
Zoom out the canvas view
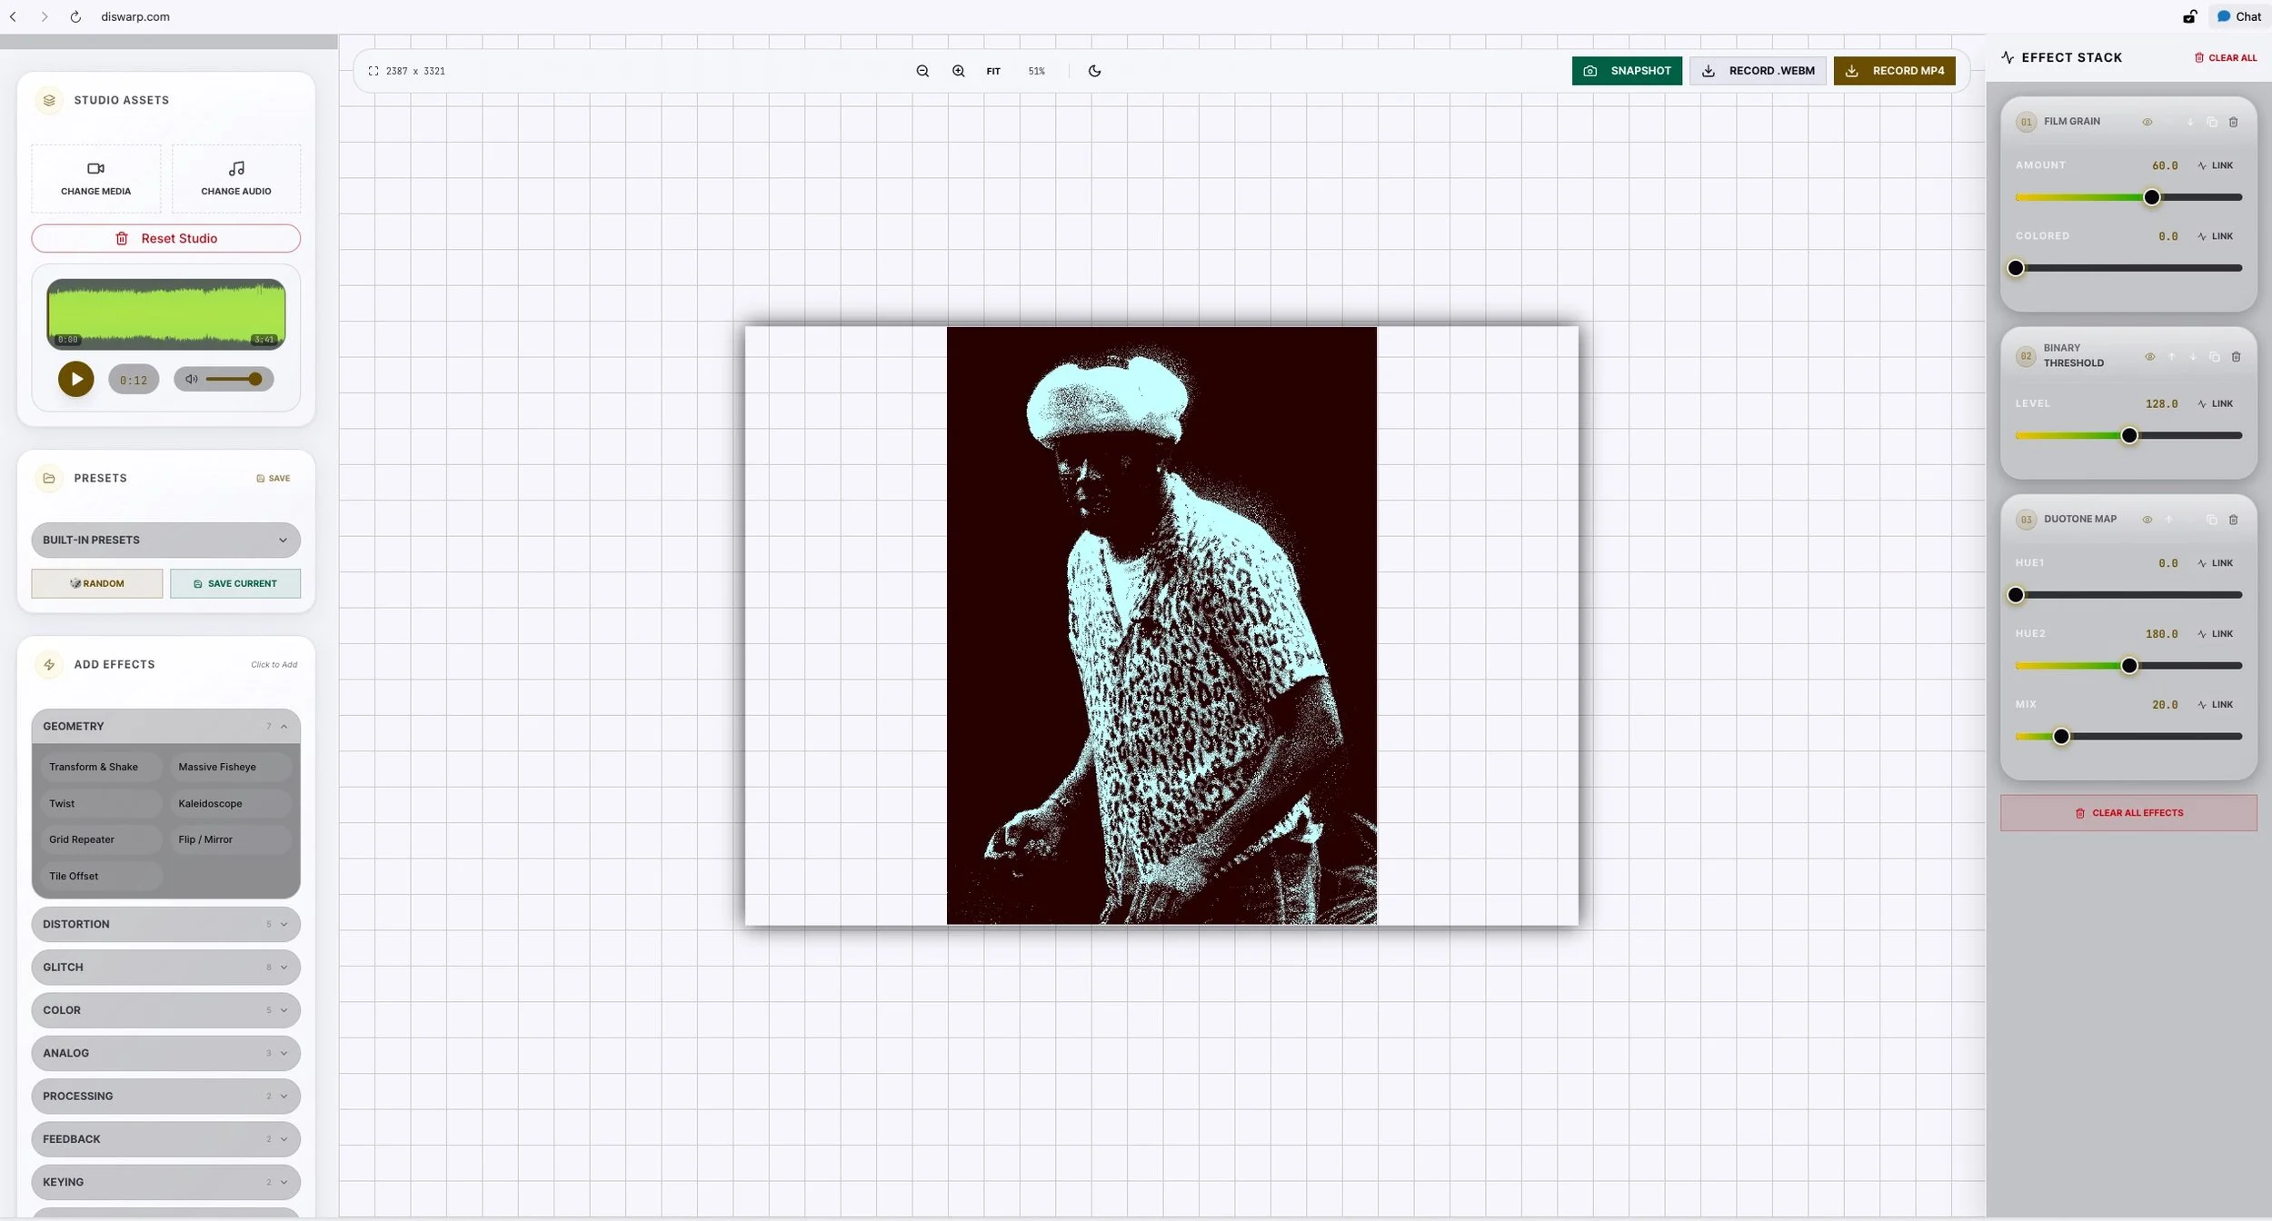[x=922, y=71]
